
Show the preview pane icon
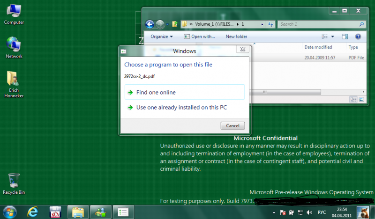click(x=345, y=36)
